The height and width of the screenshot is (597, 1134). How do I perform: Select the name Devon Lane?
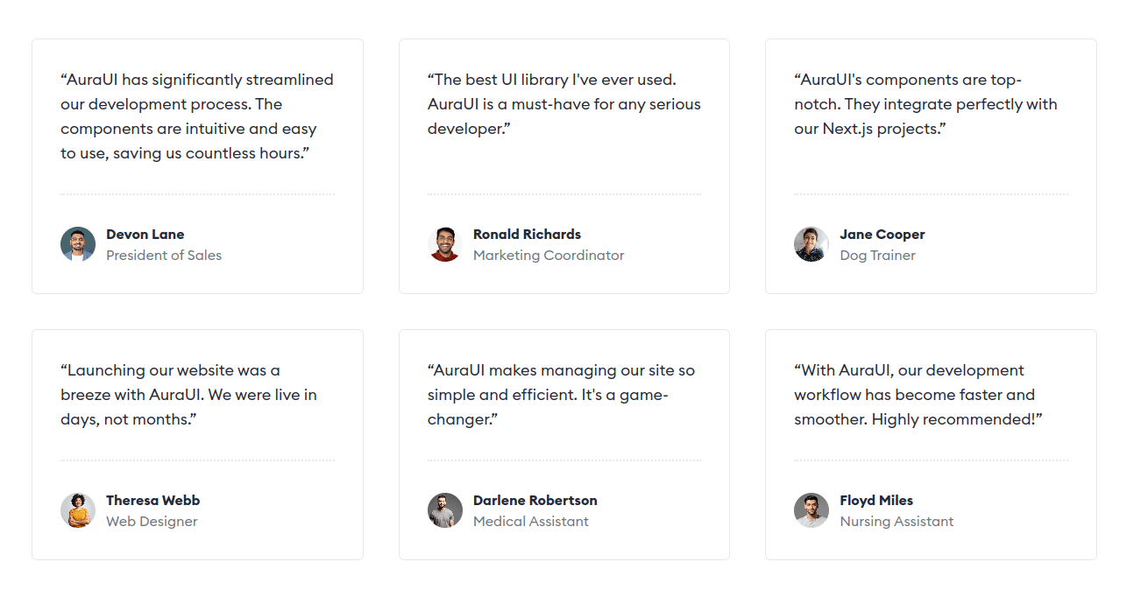coord(145,235)
